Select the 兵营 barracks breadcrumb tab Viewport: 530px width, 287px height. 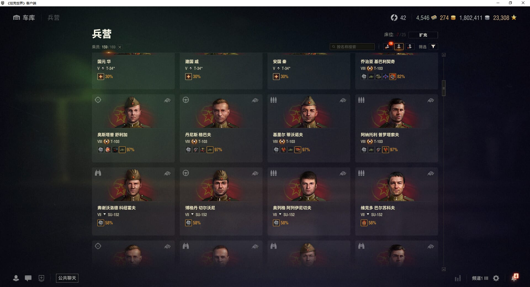[x=54, y=18]
